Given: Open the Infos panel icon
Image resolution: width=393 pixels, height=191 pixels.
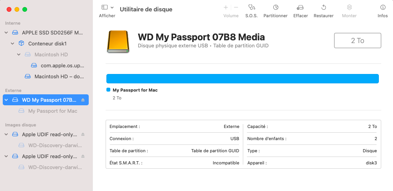Looking at the screenshot, I should [x=382, y=7].
